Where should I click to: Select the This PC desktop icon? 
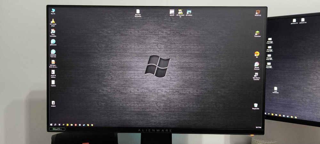tap(53, 12)
